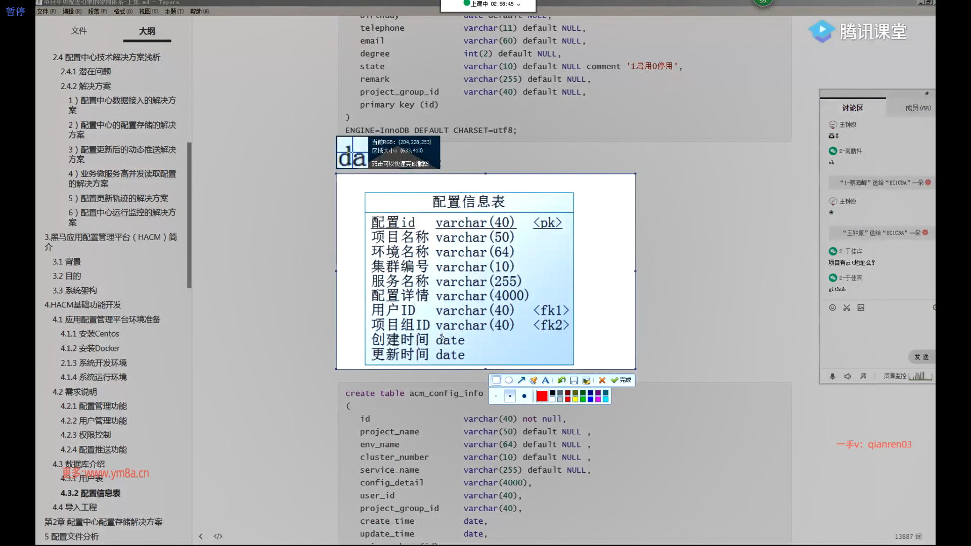The image size is (971, 546).
Task: Select the text annotation tool
Action: point(545,380)
